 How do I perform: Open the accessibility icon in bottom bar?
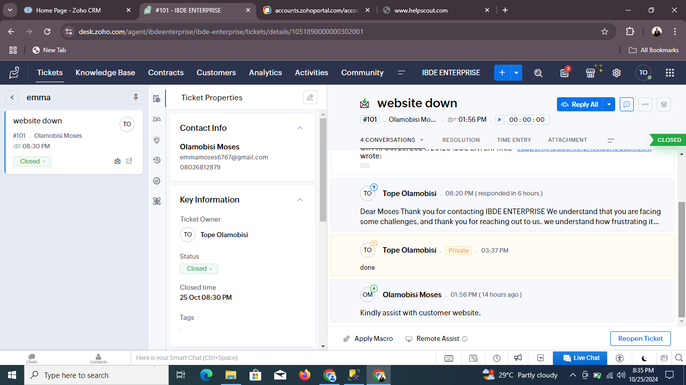(x=620, y=358)
